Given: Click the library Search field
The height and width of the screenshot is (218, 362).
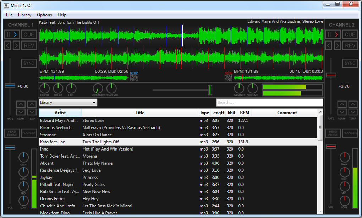Looking at the screenshot, I should click(x=270, y=103).
